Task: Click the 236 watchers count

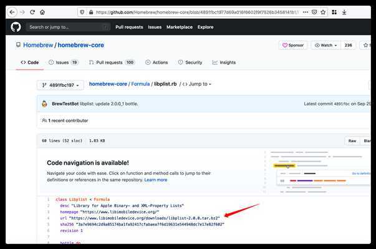Action: point(348,45)
